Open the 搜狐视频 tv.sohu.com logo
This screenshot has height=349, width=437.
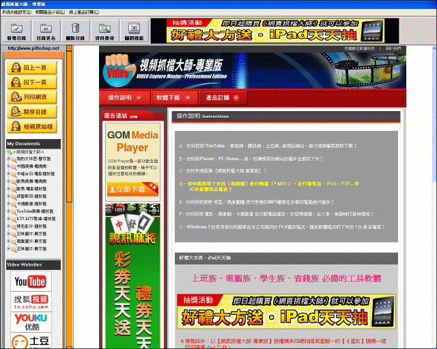coord(31,302)
